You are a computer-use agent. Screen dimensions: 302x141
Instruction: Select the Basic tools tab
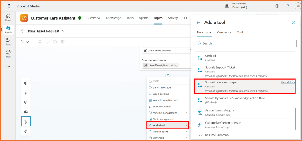point(204,32)
